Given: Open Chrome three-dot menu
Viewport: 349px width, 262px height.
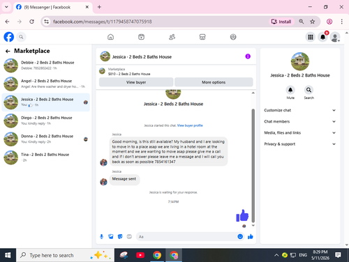Looking at the screenshot, I should [x=341, y=22].
